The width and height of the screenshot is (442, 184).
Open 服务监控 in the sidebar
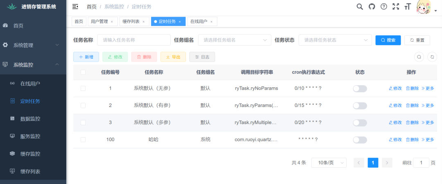click(33, 136)
